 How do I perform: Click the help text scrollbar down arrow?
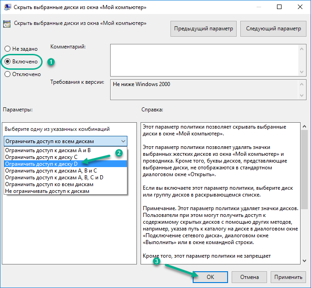304,260
